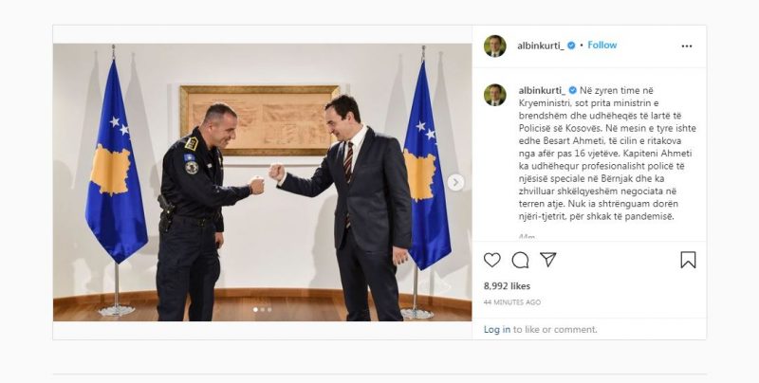Select the first carousel dot indicator
The height and width of the screenshot is (383, 759).
click(255, 309)
